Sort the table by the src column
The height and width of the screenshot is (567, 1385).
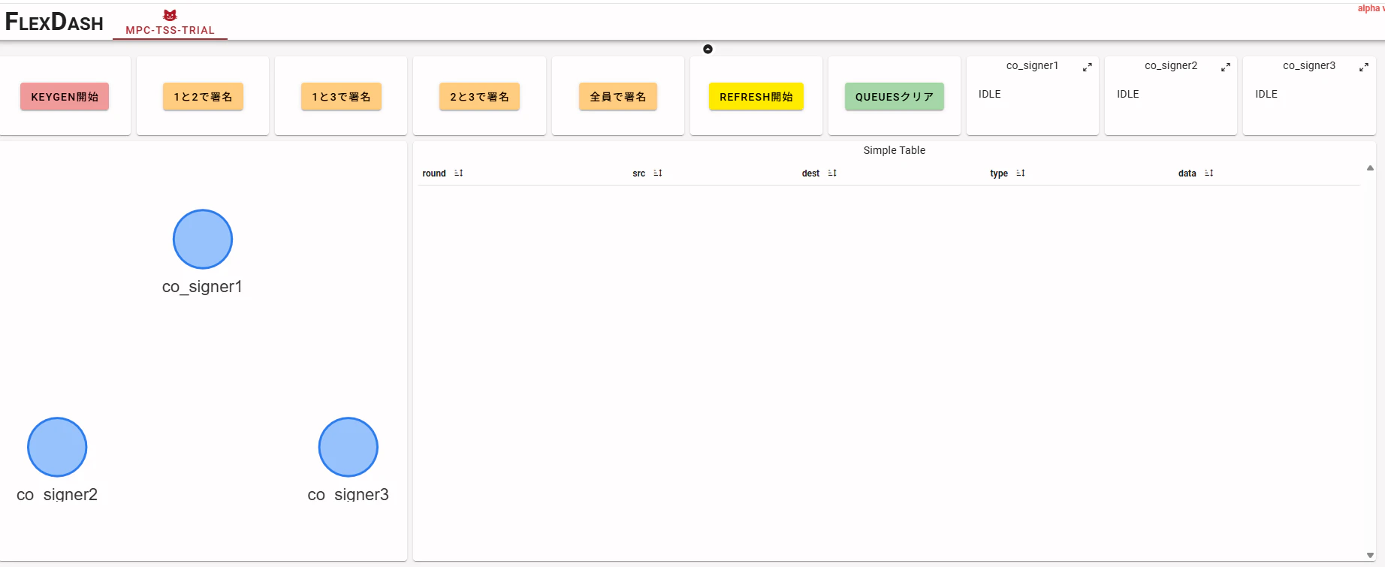657,173
